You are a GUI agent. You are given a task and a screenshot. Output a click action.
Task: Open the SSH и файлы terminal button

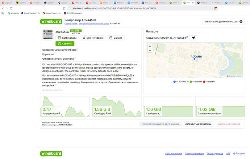point(67,38)
